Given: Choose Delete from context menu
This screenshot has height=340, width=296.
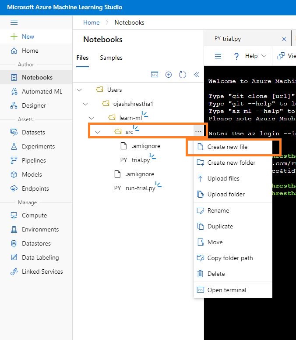Looking at the screenshot, I should [233, 274].
